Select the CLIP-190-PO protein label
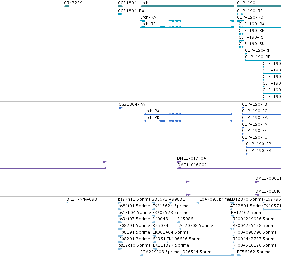The height and width of the screenshot is (257, 281). [x=255, y=111]
